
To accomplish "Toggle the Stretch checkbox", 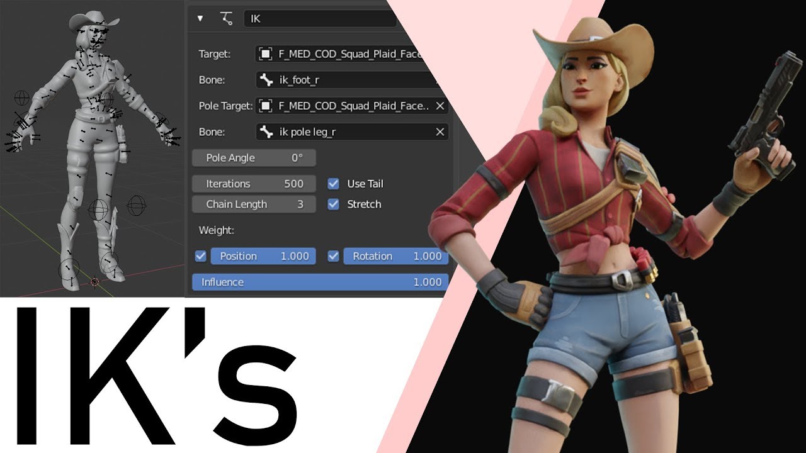I will (x=334, y=204).
